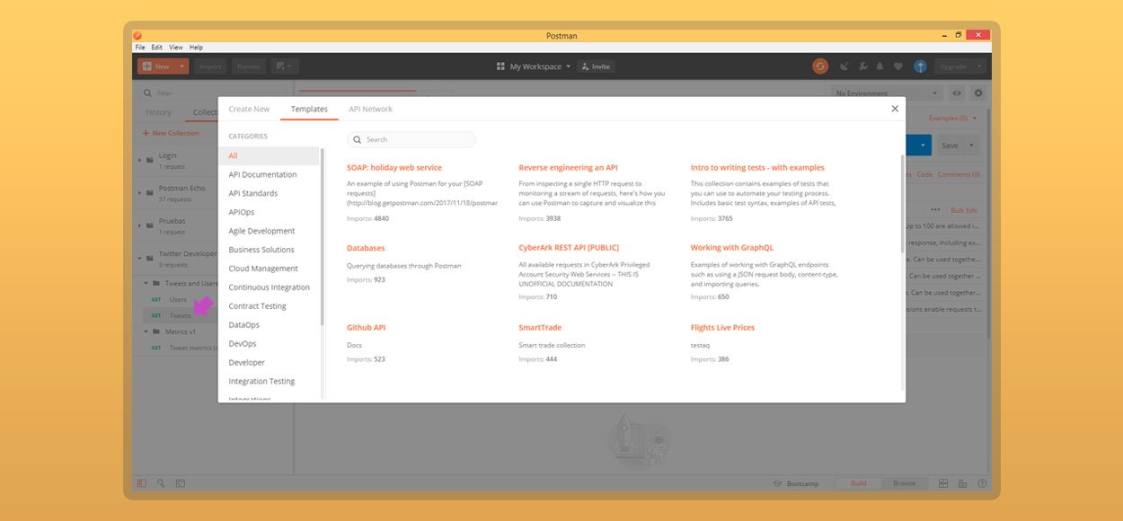Screen dimensions: 1123x521
Task: Click the Import button
Action: [210, 66]
